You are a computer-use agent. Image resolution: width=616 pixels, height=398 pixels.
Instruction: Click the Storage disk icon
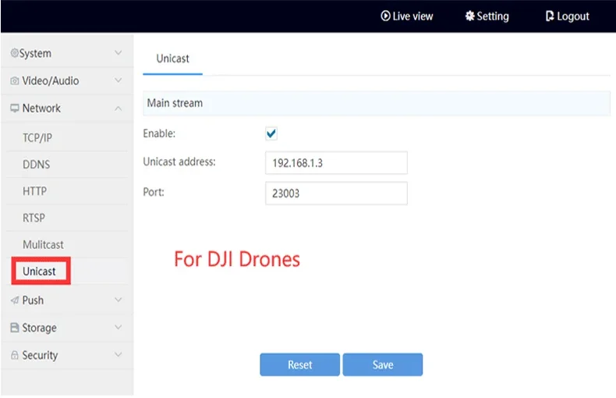tap(15, 327)
